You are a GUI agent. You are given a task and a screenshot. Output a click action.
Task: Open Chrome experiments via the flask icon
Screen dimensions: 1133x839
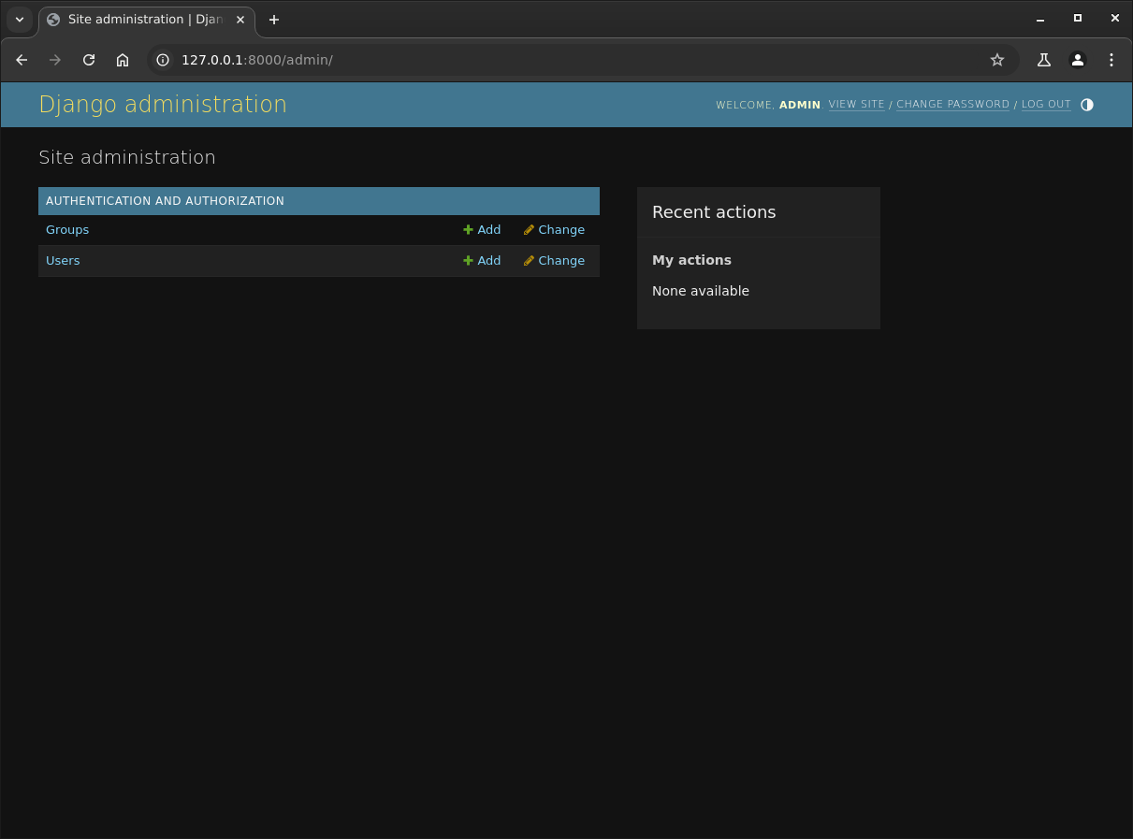(x=1043, y=60)
